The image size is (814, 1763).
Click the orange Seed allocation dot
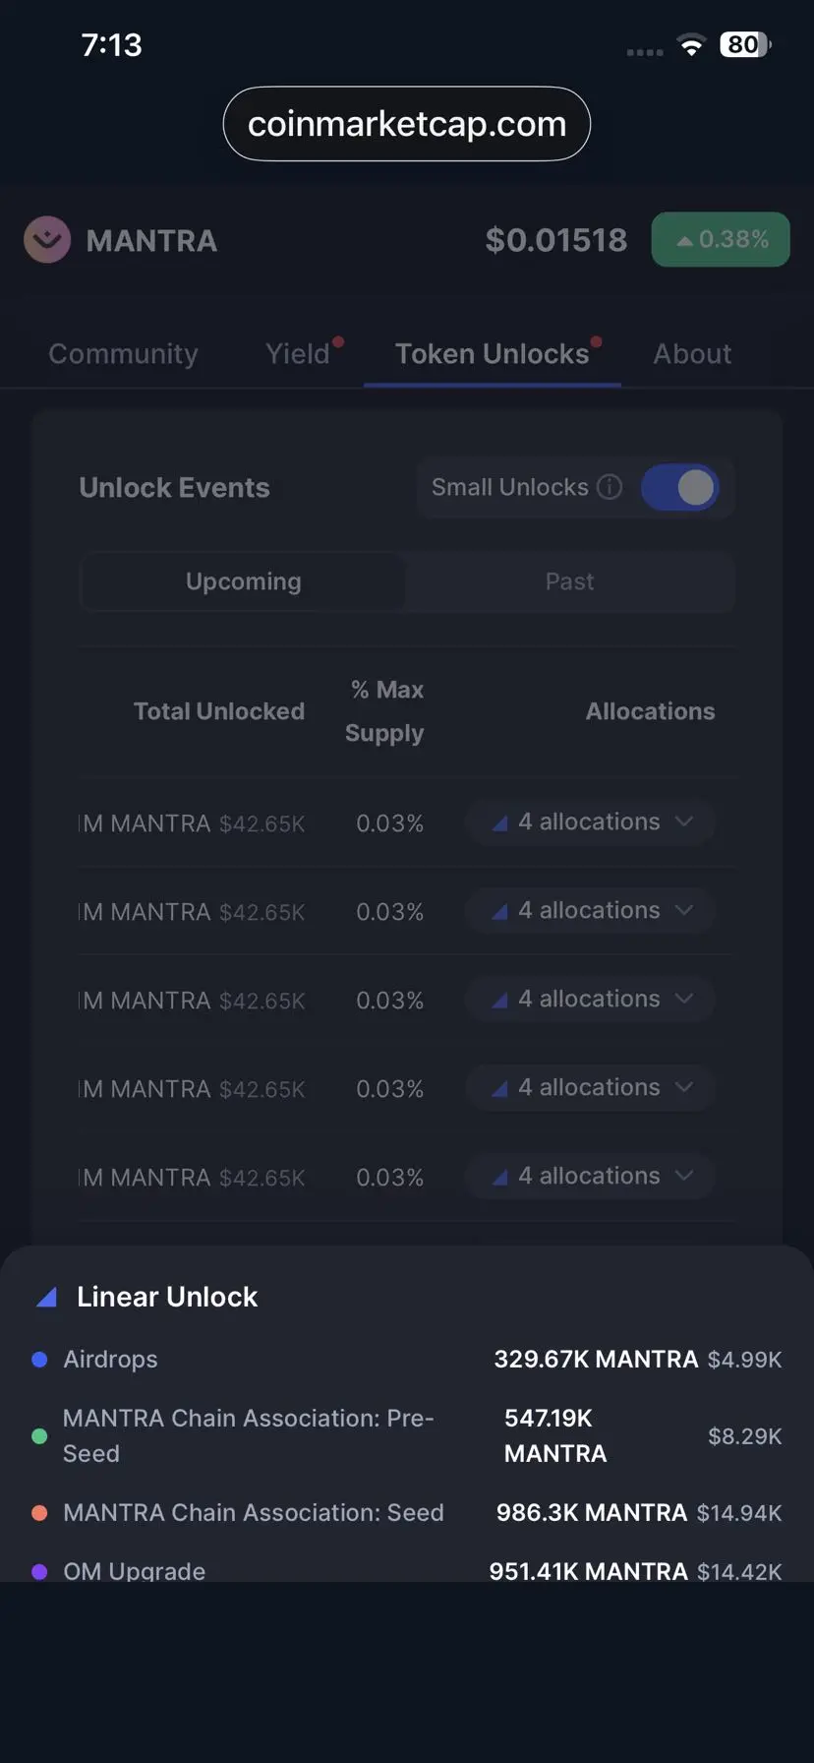pyautogui.click(x=39, y=1513)
